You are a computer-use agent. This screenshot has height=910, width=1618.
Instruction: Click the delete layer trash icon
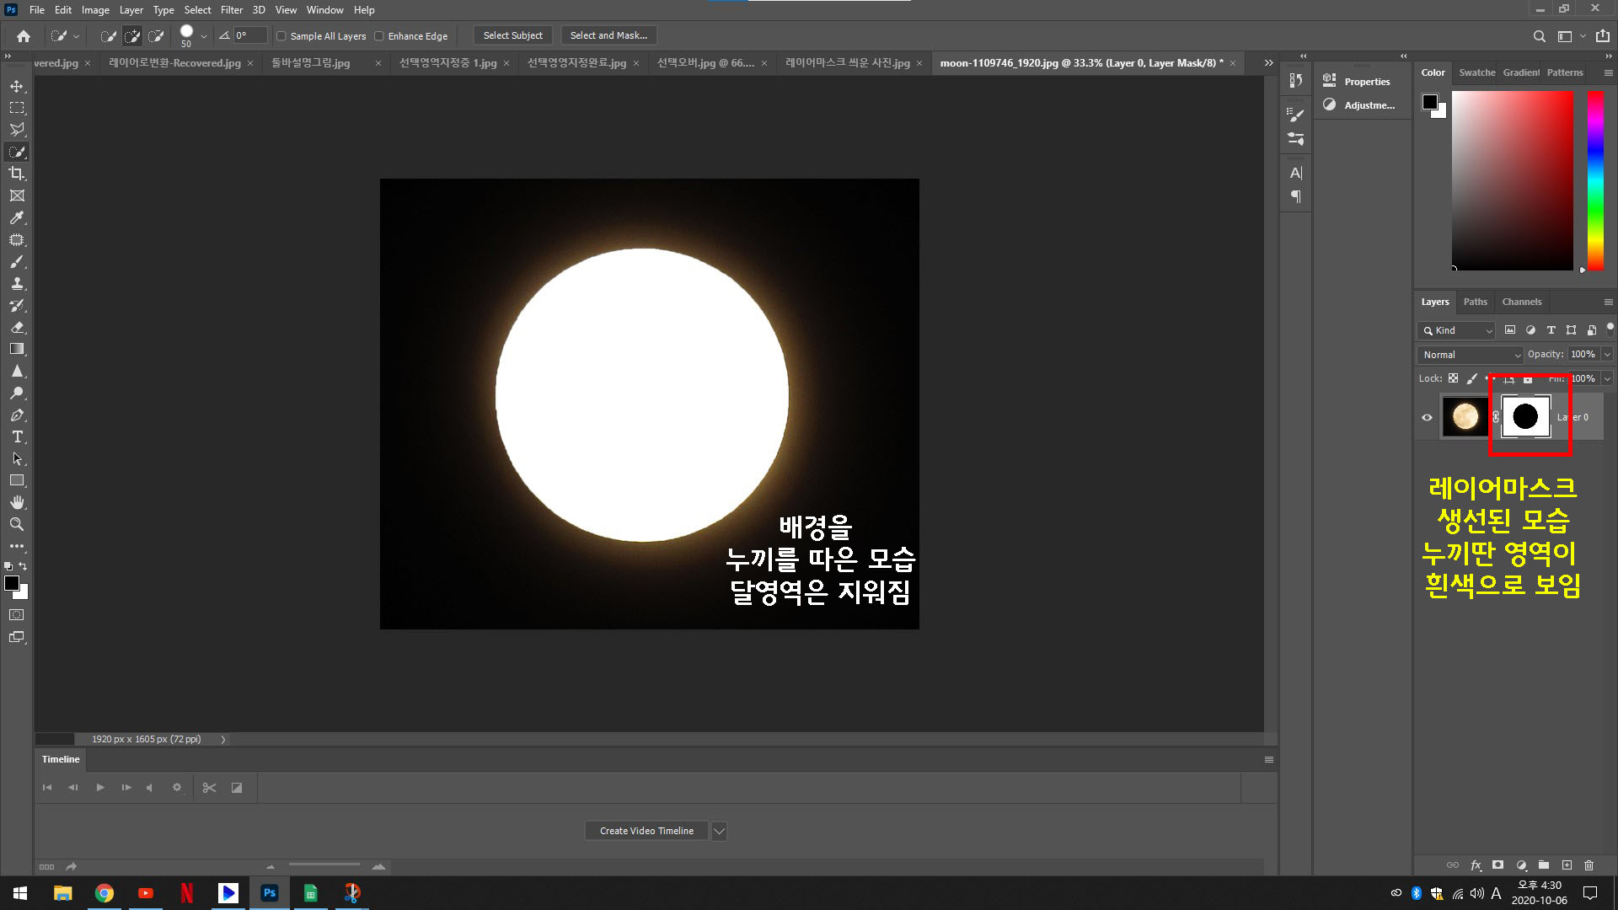pos(1589,865)
